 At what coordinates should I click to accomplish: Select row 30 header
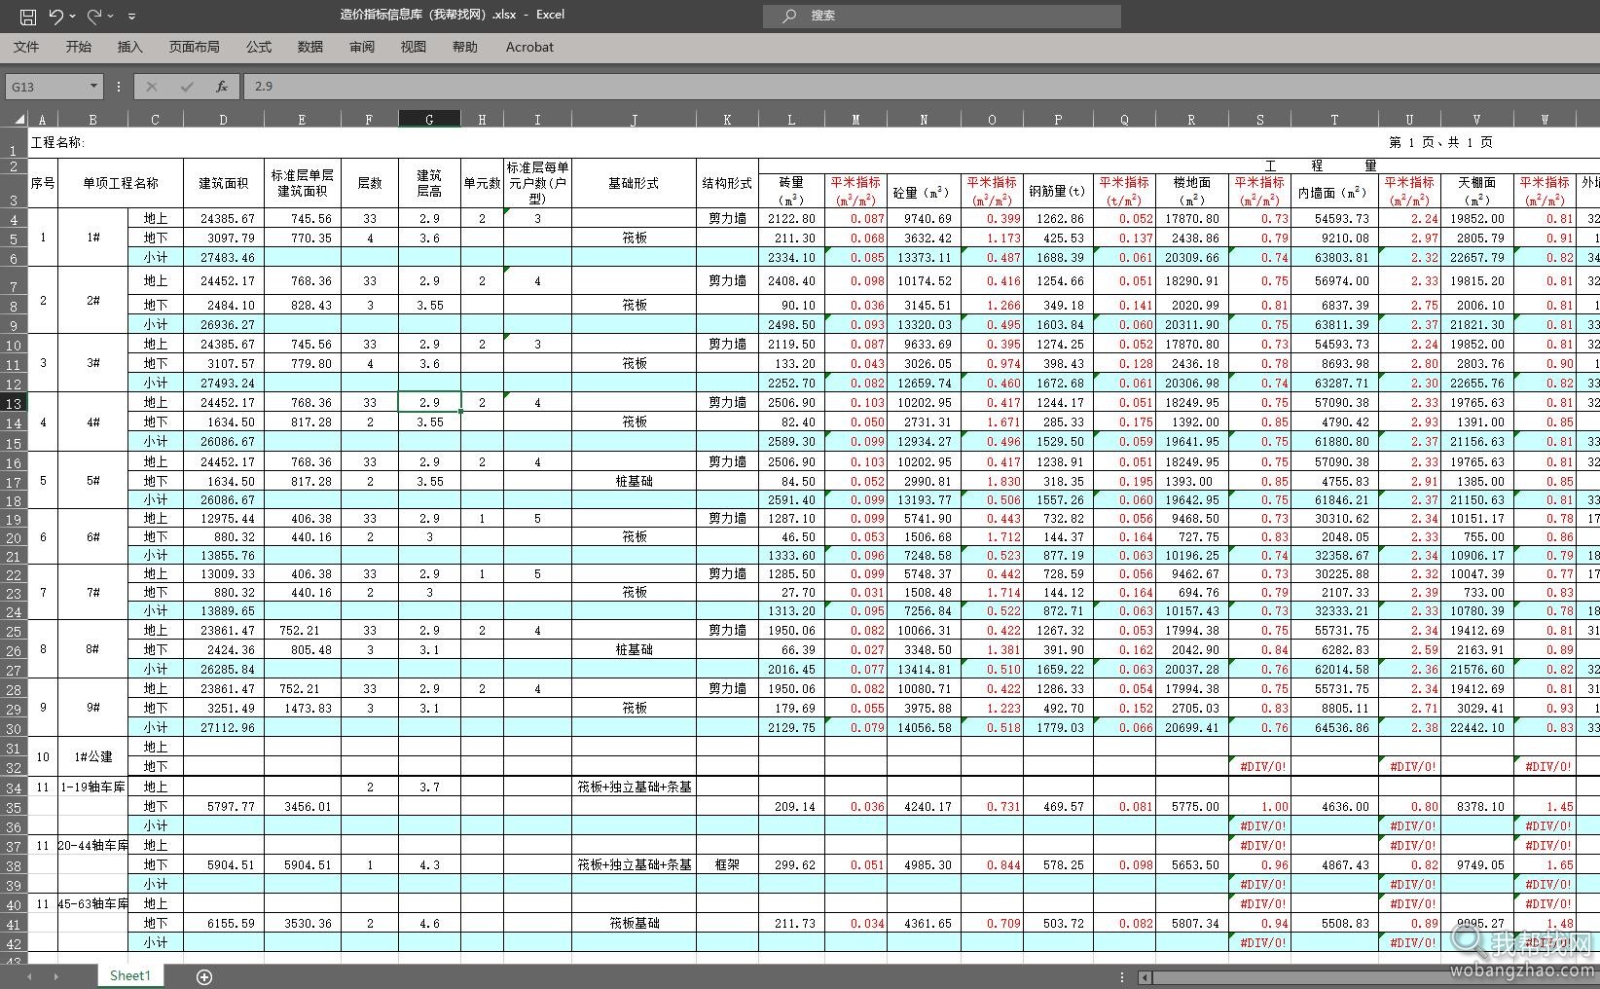click(14, 728)
